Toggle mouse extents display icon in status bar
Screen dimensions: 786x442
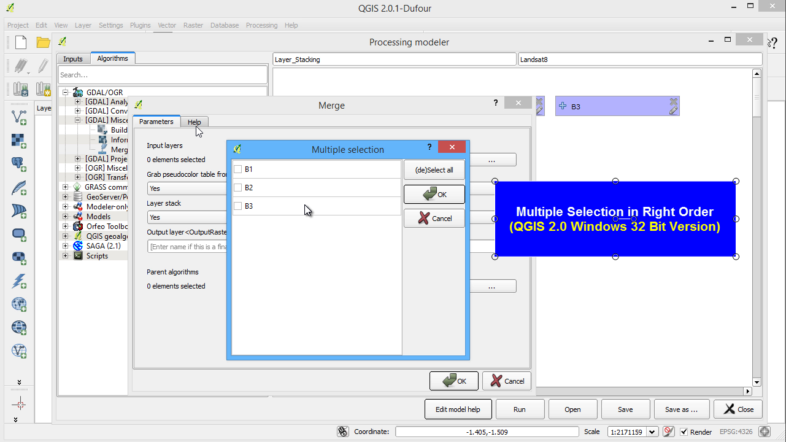pos(344,432)
